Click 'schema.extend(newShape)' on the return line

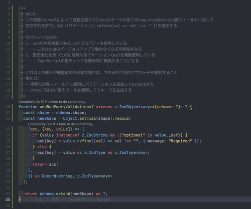point(66,193)
